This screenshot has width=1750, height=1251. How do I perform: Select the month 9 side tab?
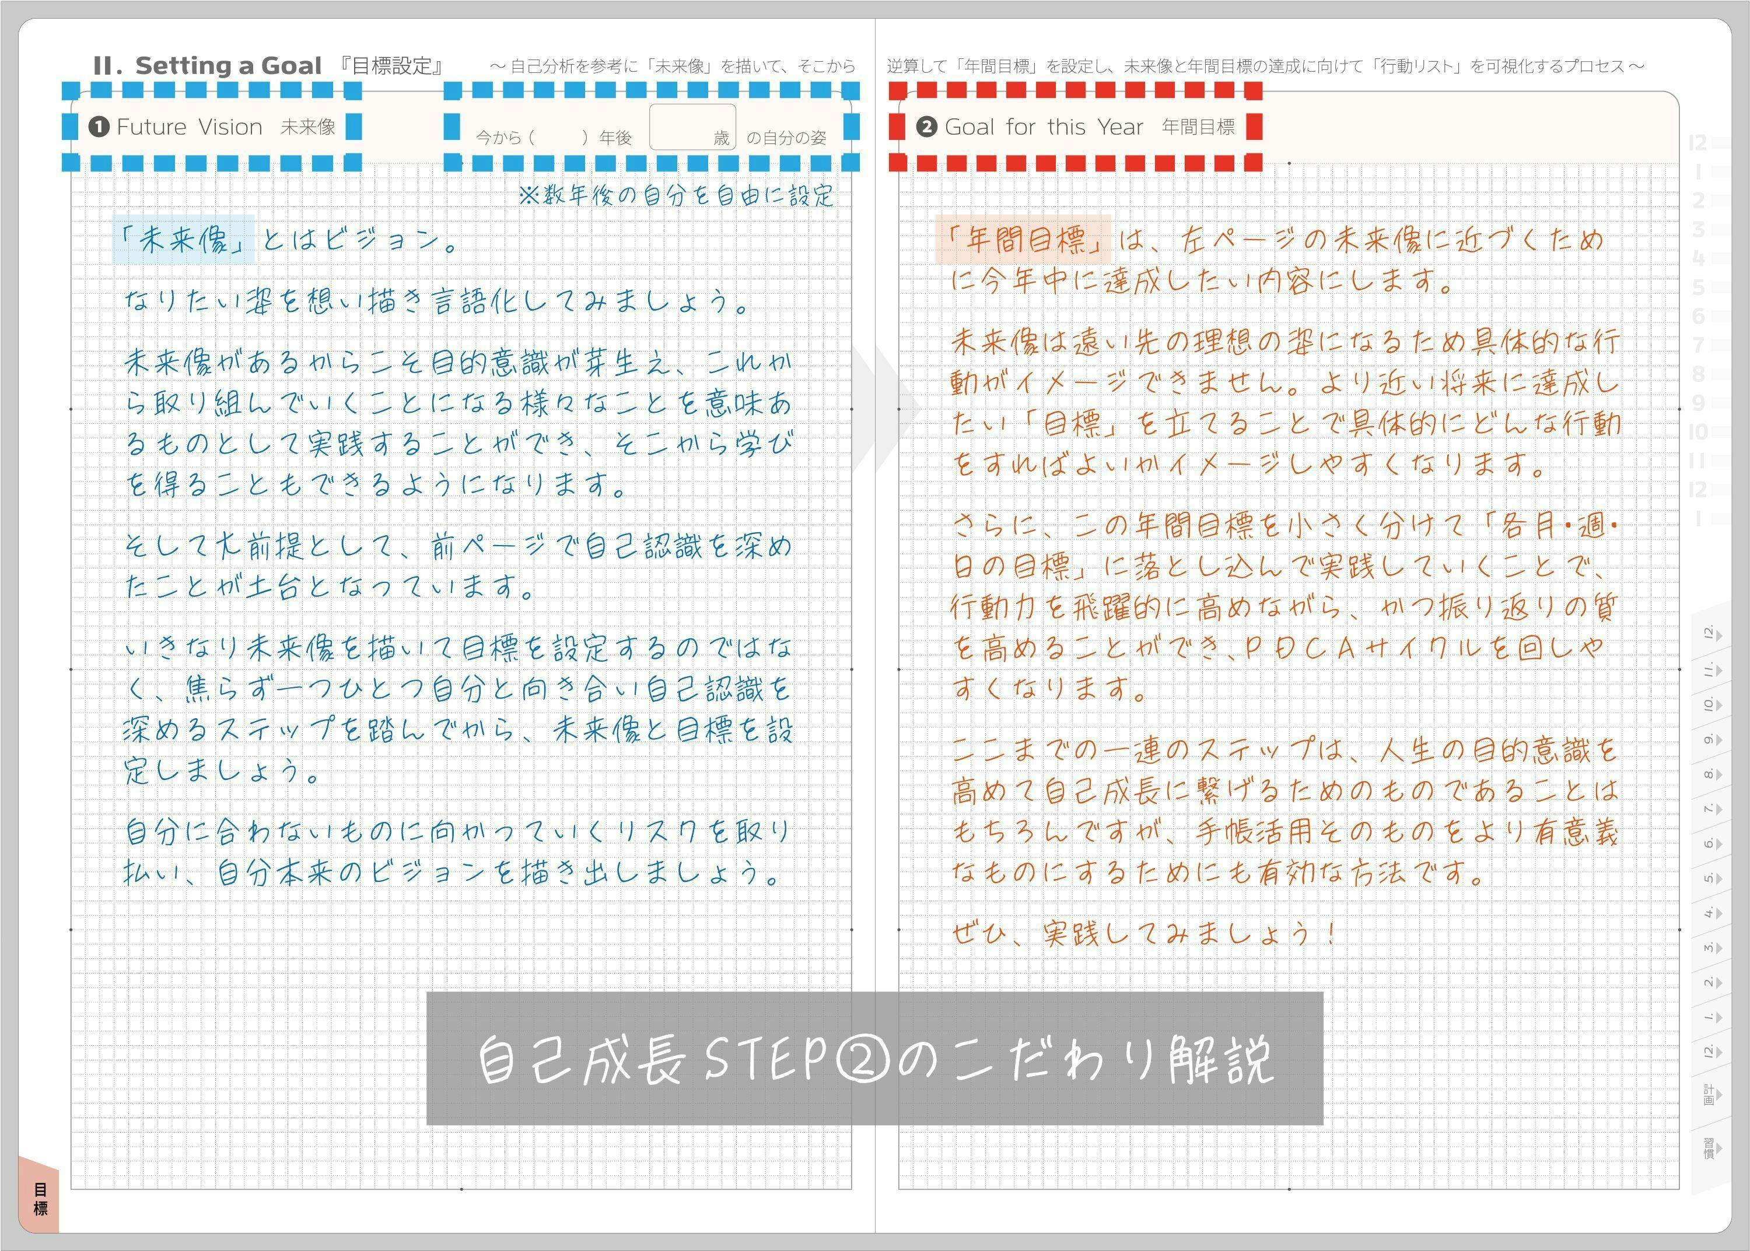(x=1711, y=740)
